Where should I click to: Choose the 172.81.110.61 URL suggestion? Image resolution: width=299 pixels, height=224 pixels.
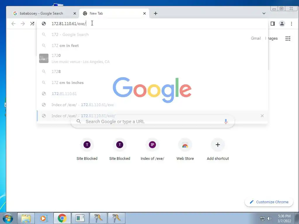pyautogui.click(x=152, y=94)
